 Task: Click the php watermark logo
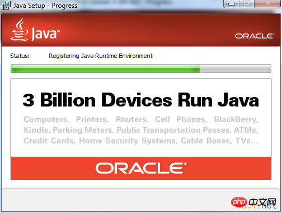tap(239, 202)
